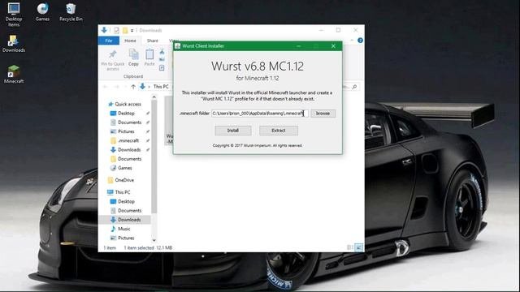Click the Forward arrow in Explorer

[x=116, y=87]
